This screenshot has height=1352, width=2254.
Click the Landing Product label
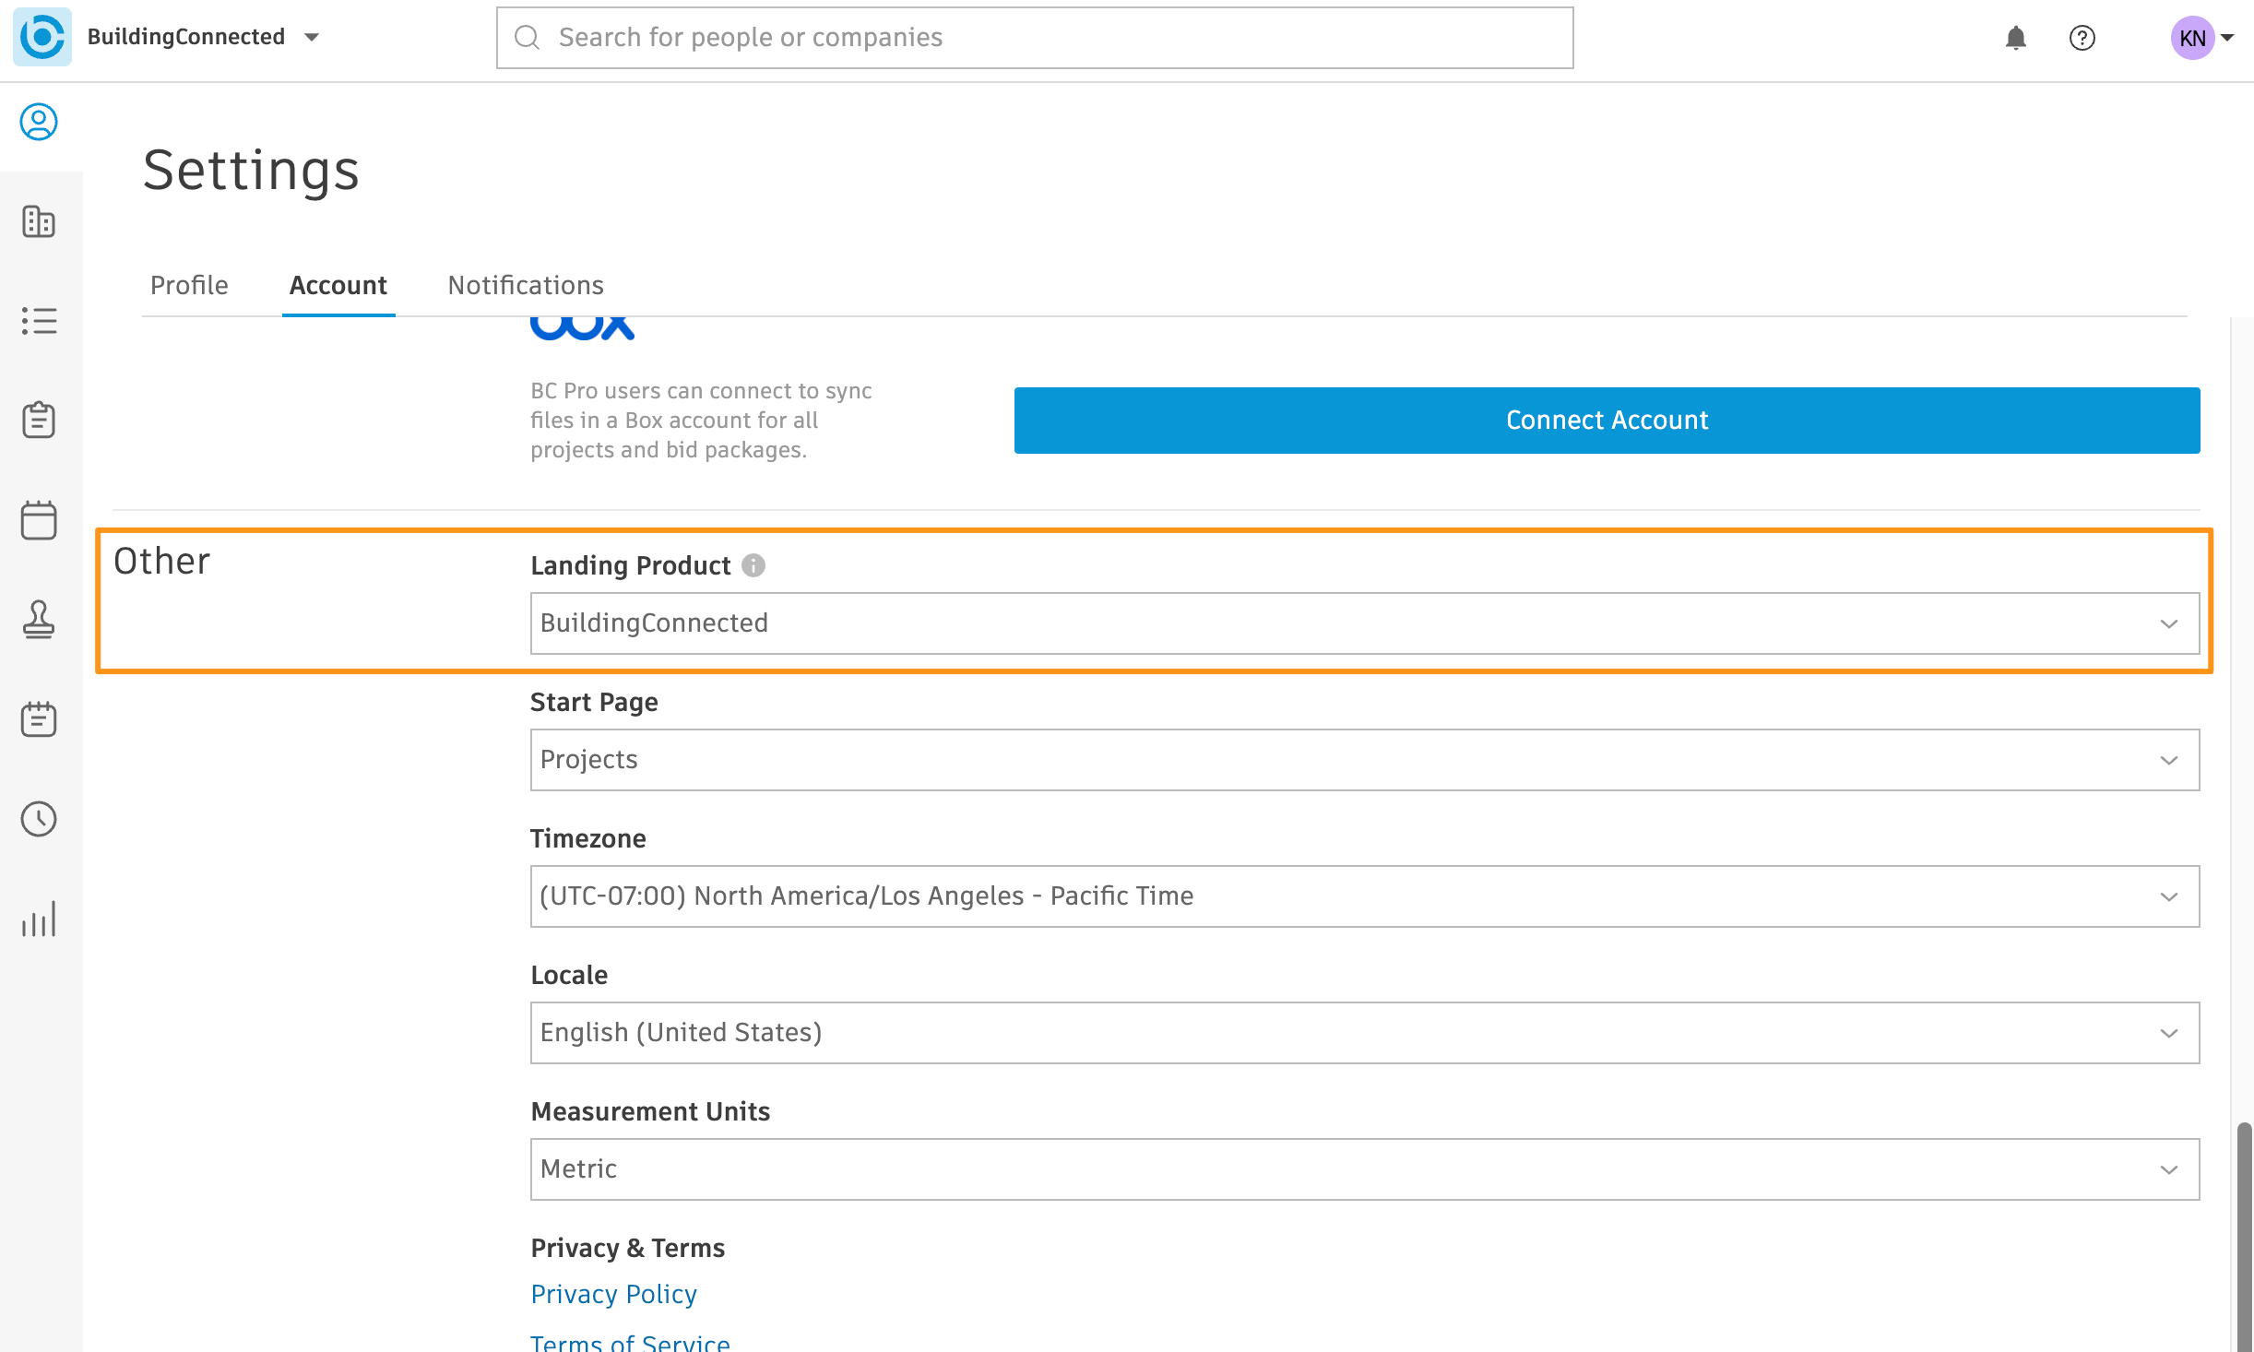click(631, 565)
